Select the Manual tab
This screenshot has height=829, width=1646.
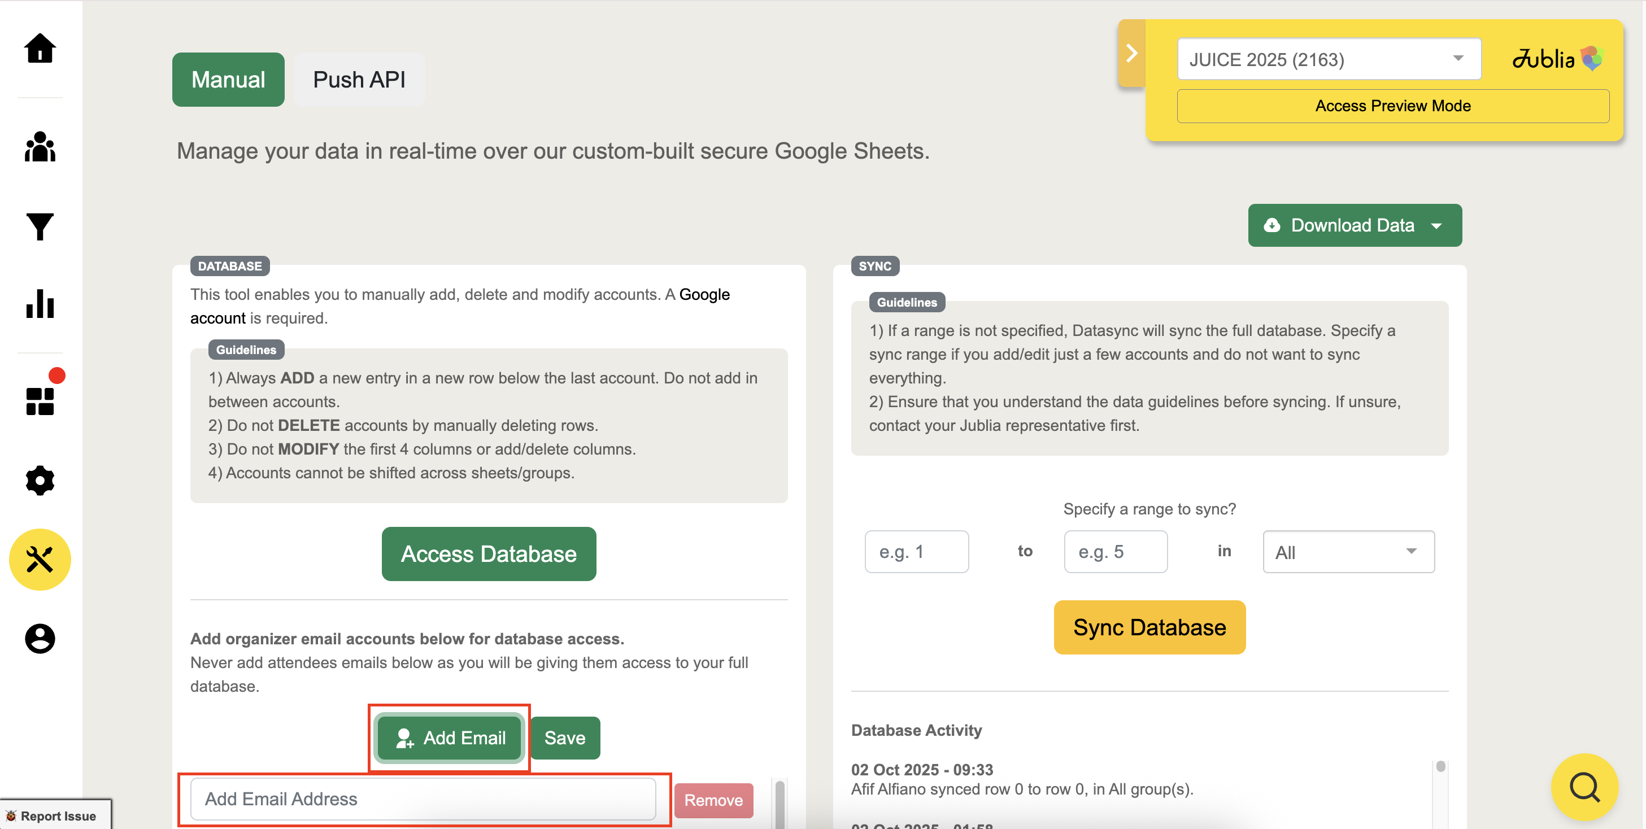(228, 80)
